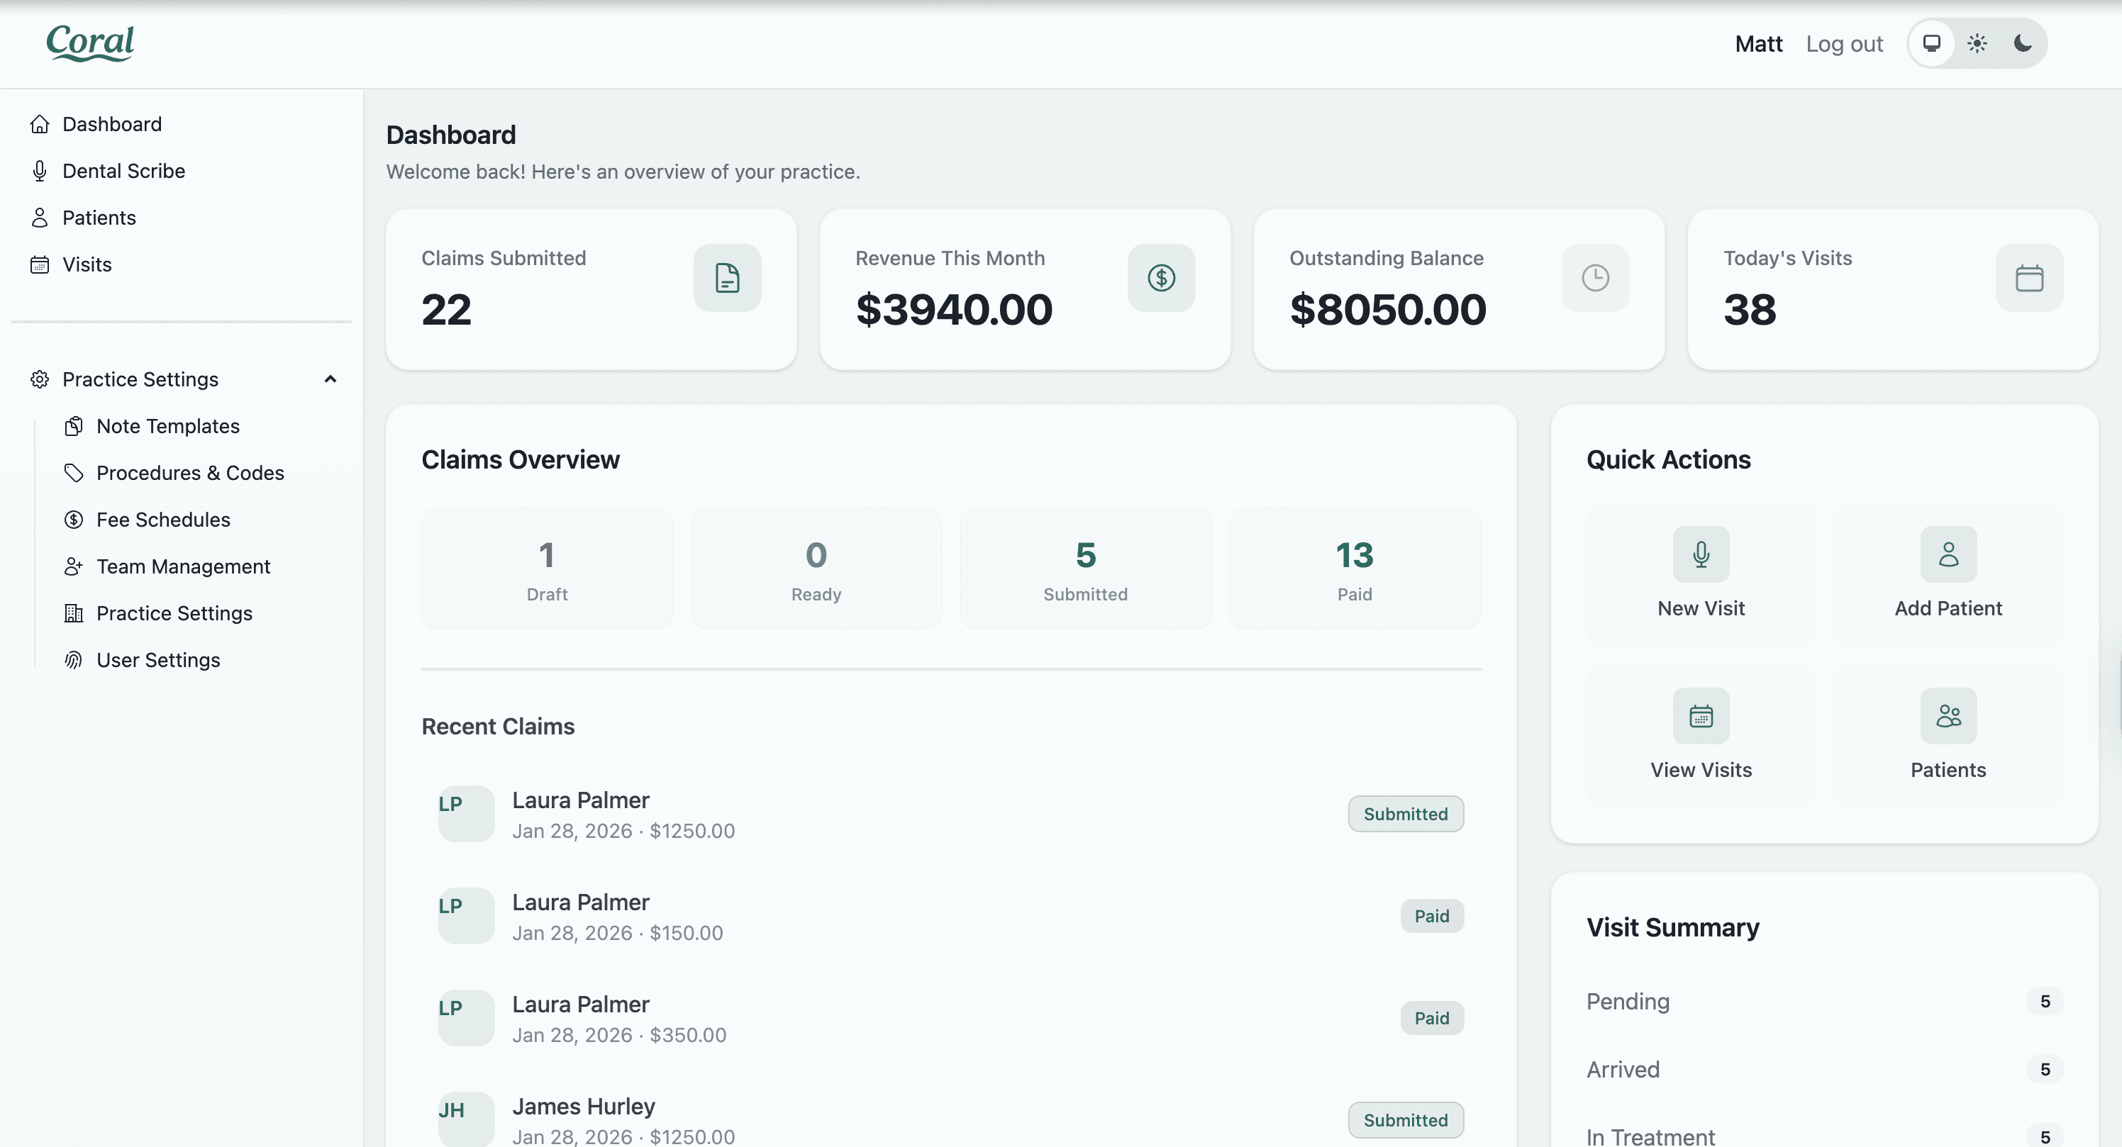Go to the Dashboard menu item
Viewport: 2122px width, 1147px height.
click(x=112, y=123)
